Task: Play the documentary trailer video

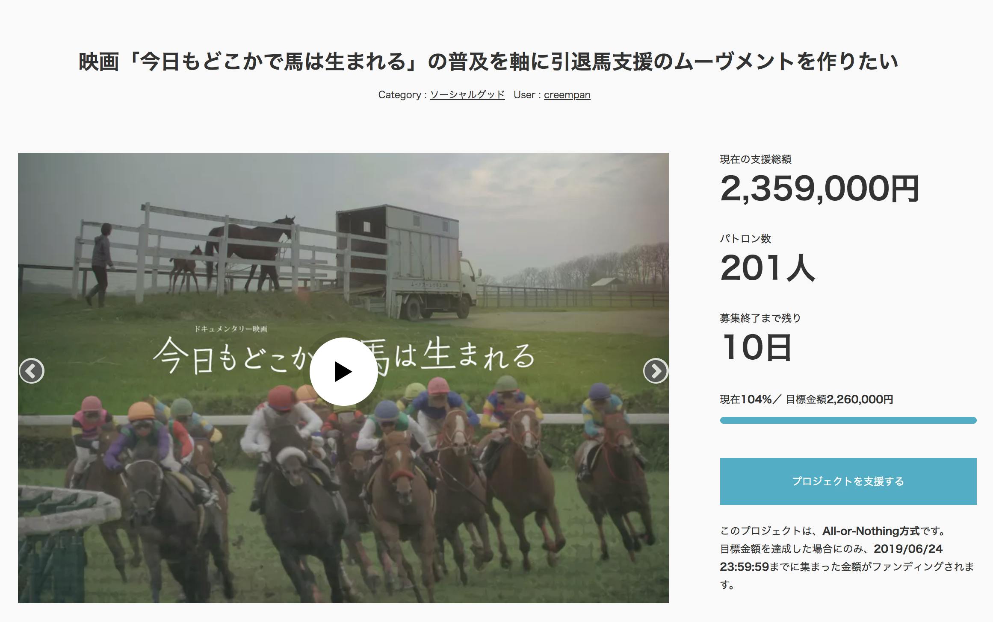Action: pyautogui.click(x=343, y=372)
